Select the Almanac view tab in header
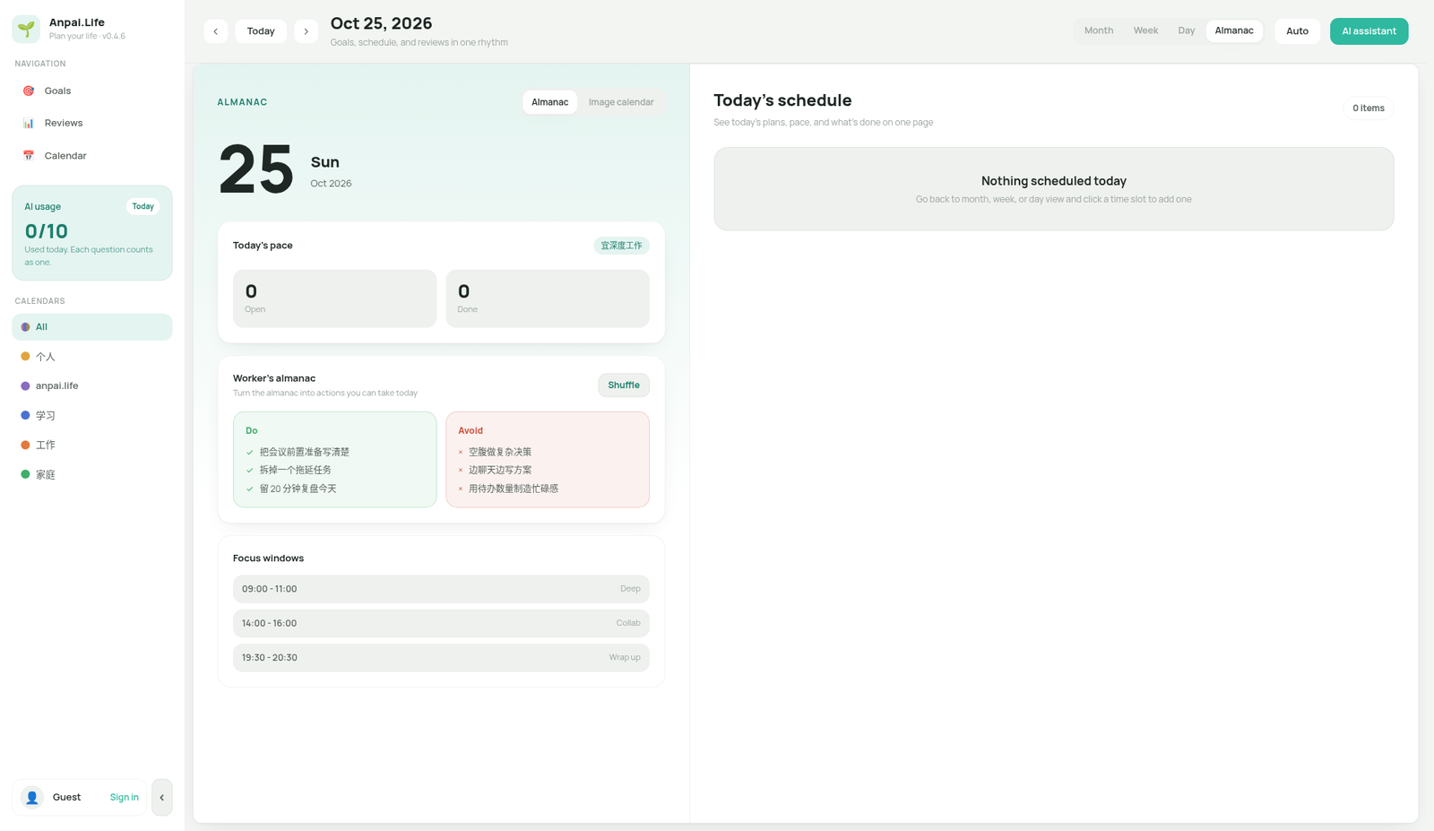This screenshot has width=1434, height=831. click(1234, 30)
